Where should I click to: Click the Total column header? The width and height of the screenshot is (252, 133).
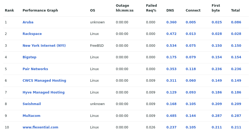coord(235,10)
